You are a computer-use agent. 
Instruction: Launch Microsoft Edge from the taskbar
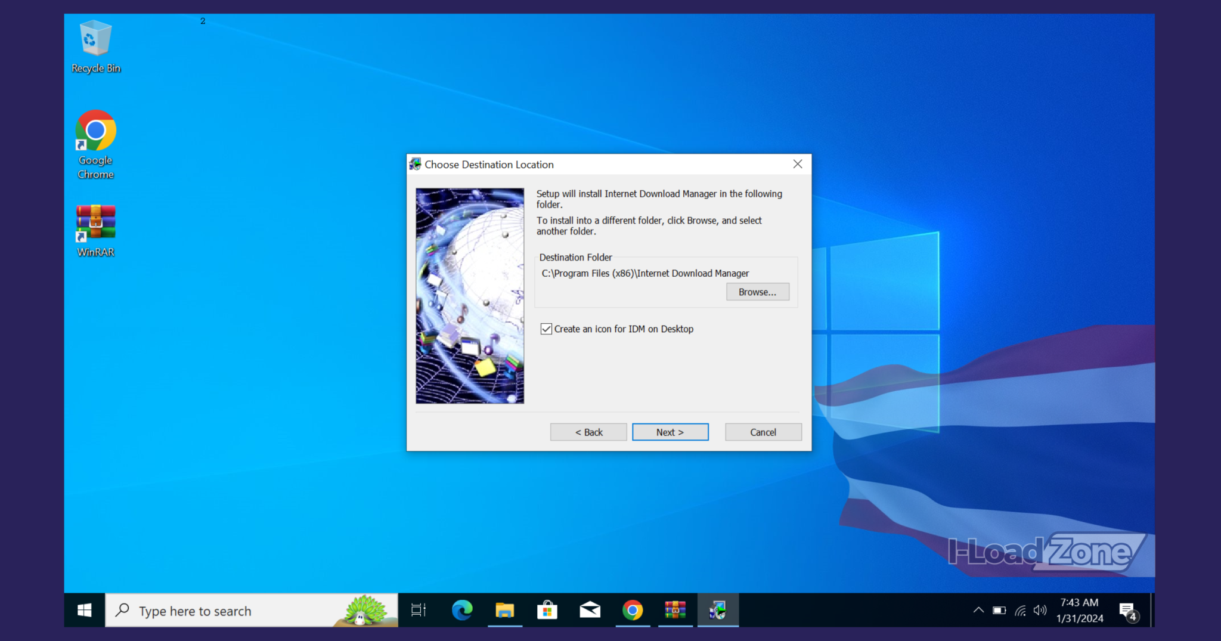coord(462,610)
